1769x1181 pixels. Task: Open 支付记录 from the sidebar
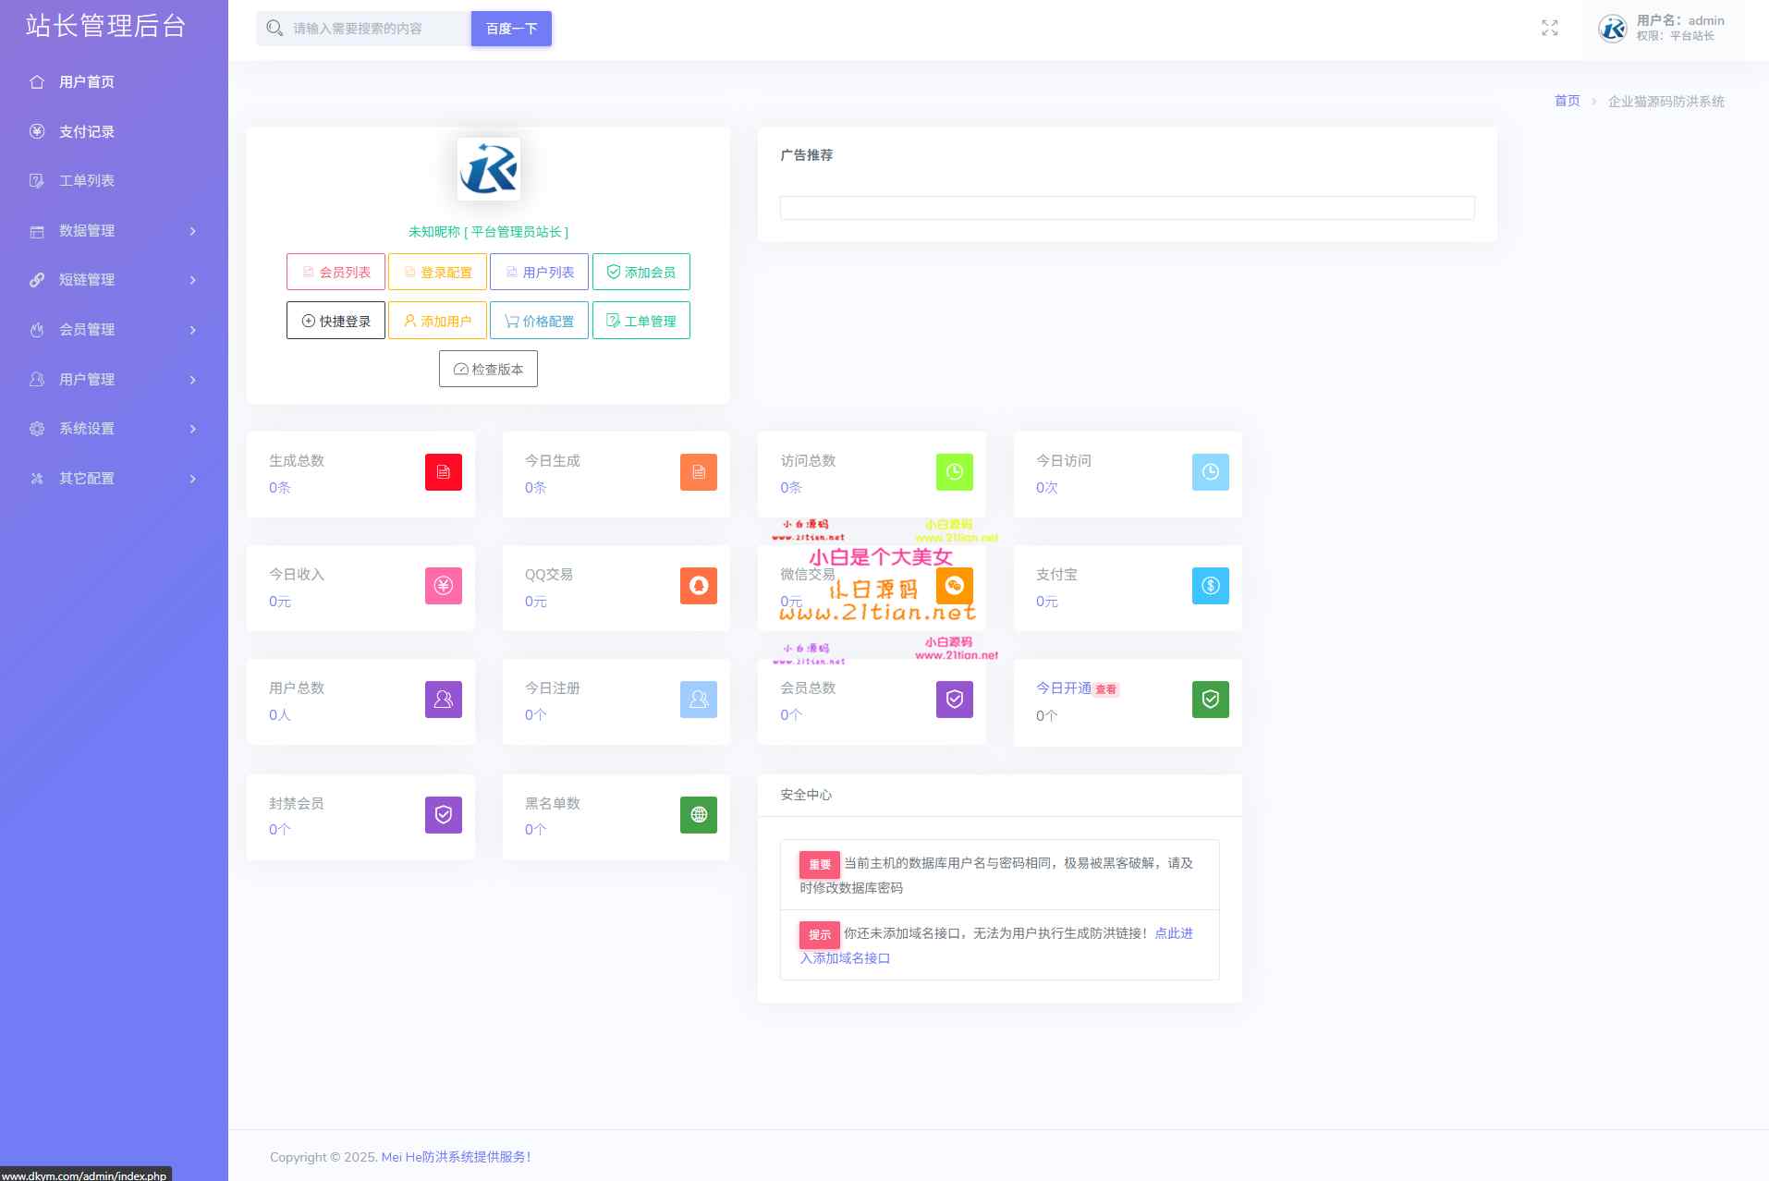coord(86,132)
